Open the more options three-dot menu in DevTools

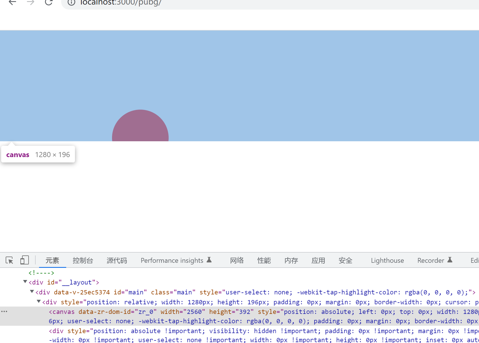coord(4,311)
